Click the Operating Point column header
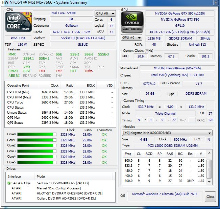This screenshot has height=209, width=220. (x=22, y=86)
